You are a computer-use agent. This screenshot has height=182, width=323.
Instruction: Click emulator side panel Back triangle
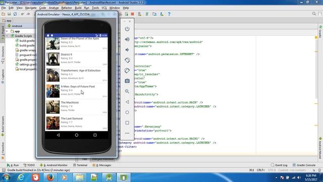[127, 102]
